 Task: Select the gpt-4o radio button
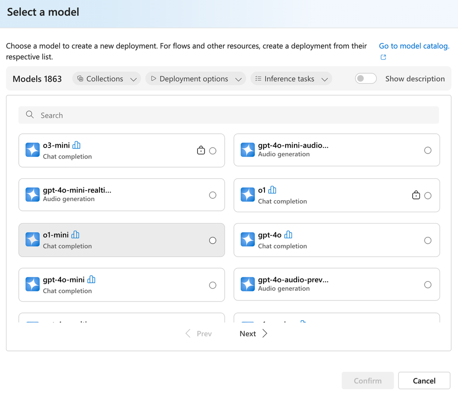(428, 241)
